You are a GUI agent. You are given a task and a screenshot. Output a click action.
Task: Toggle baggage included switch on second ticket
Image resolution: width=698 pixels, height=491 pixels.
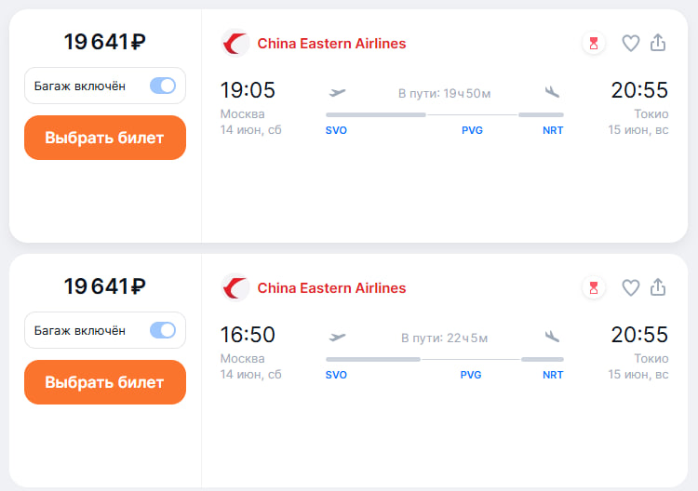click(163, 330)
